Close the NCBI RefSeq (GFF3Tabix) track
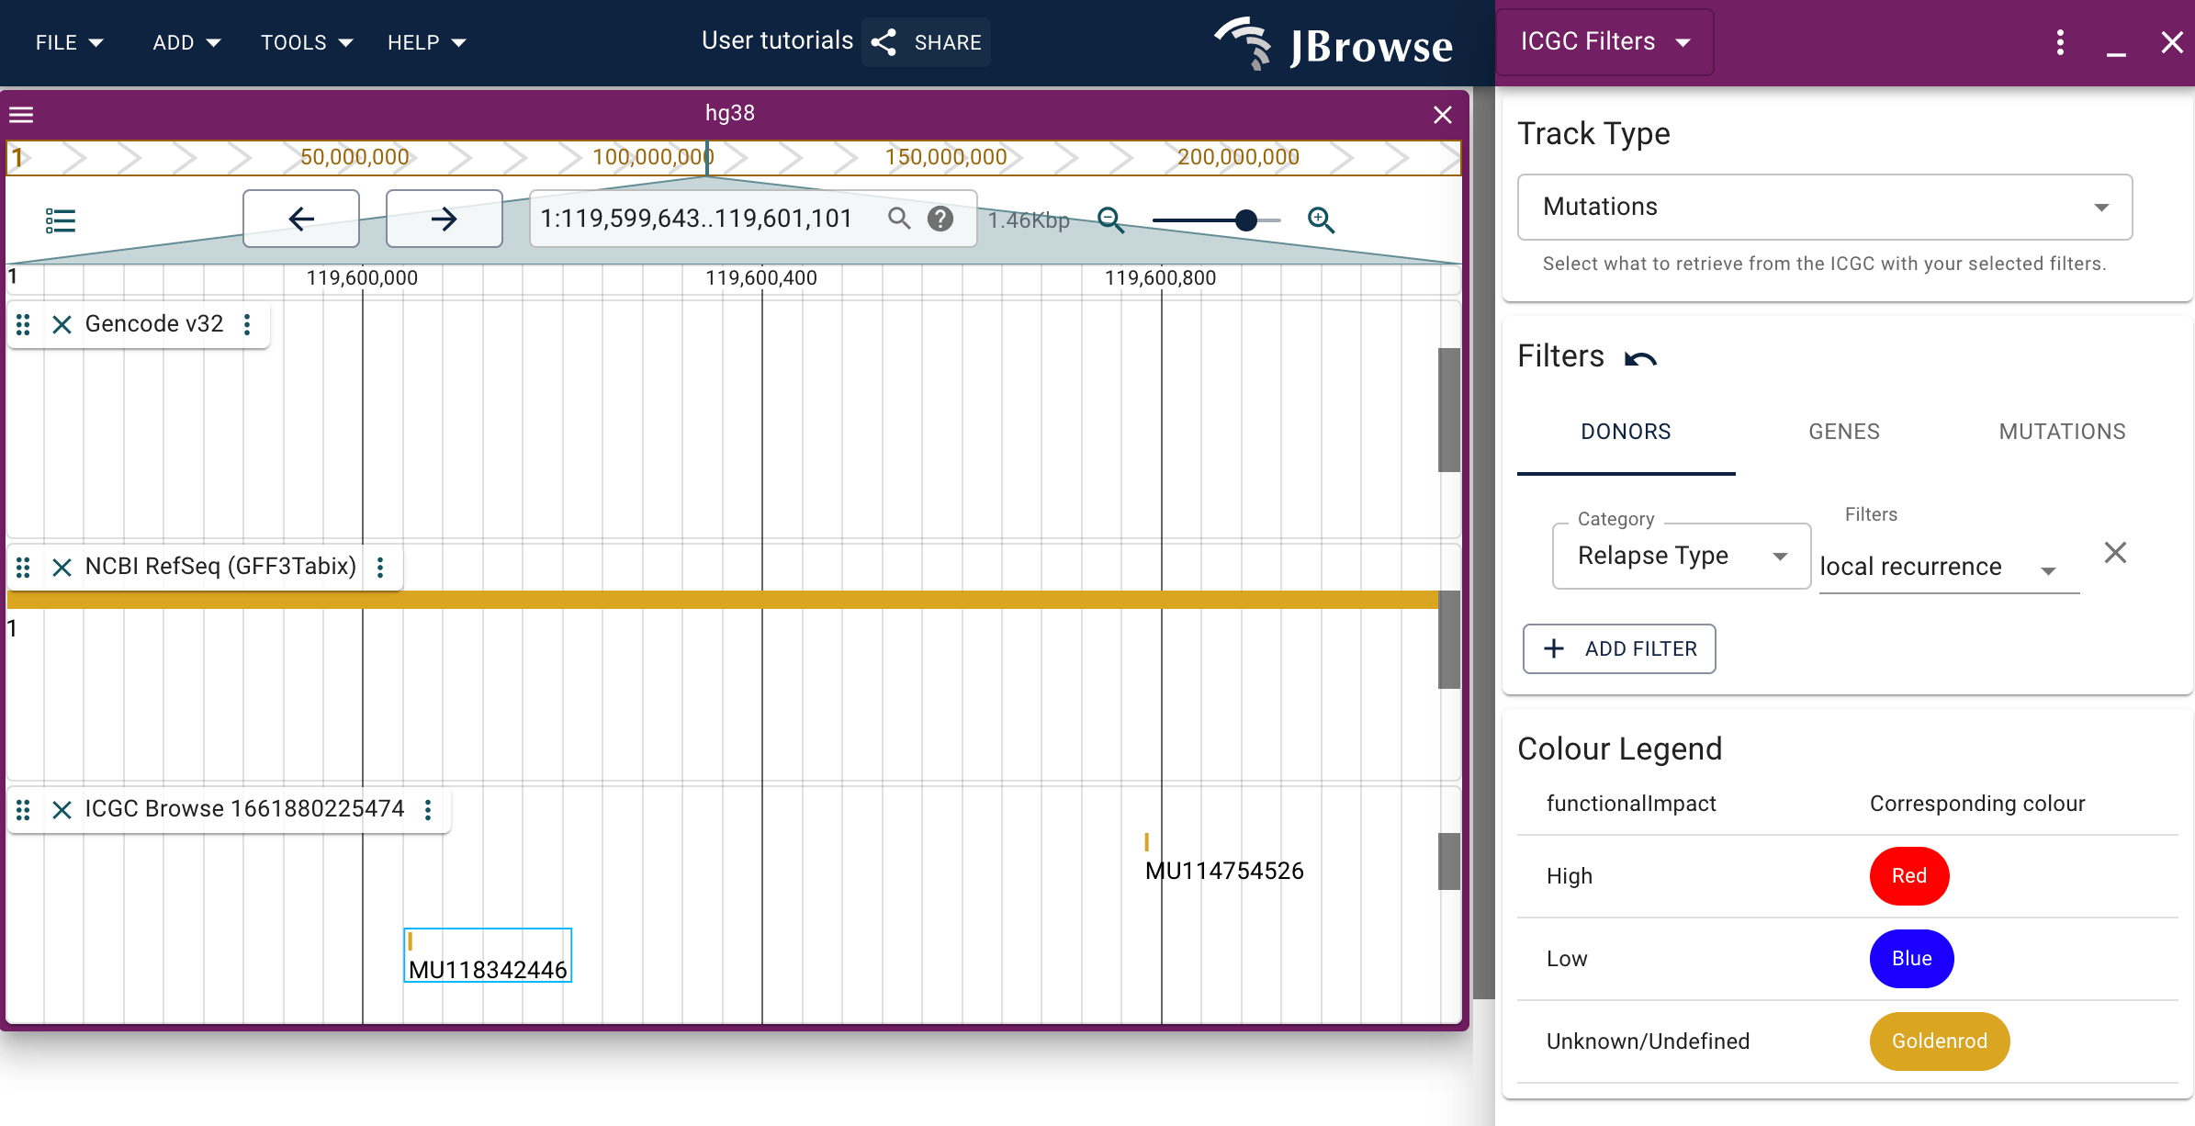The height and width of the screenshot is (1126, 2195). (62, 568)
